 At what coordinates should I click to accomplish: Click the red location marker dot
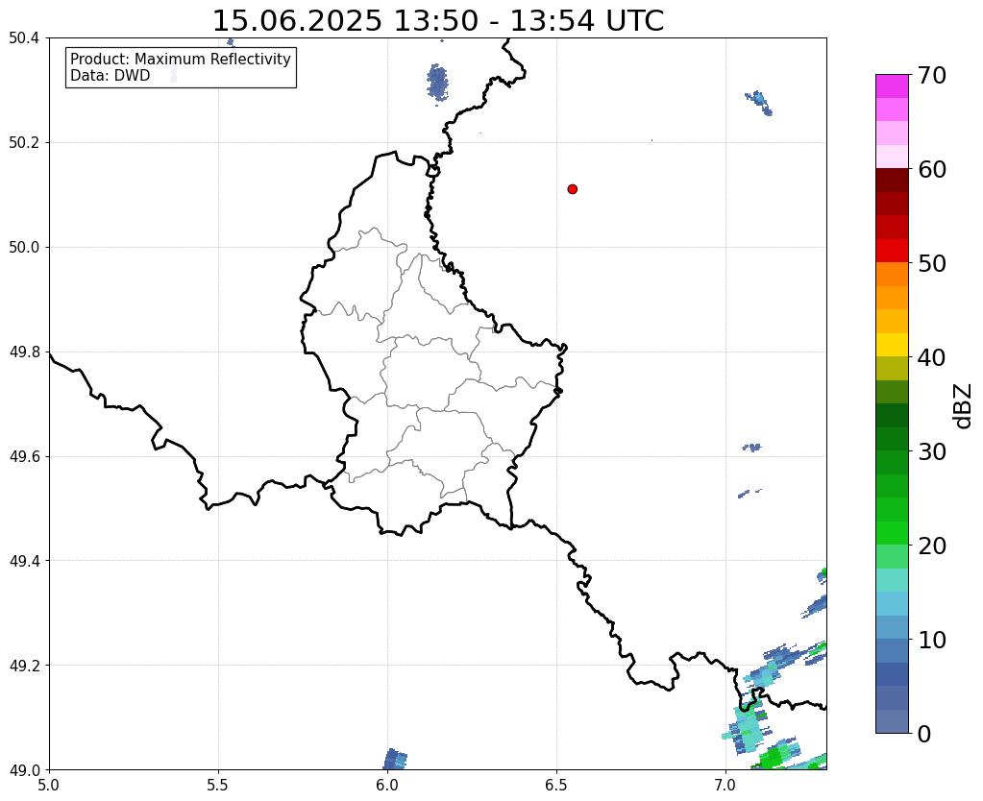(572, 189)
